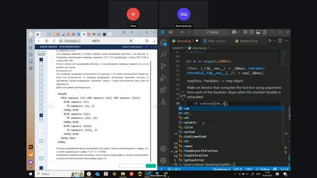
Task: Open the VS Code hamburger menu
Action: [x=171, y=32]
